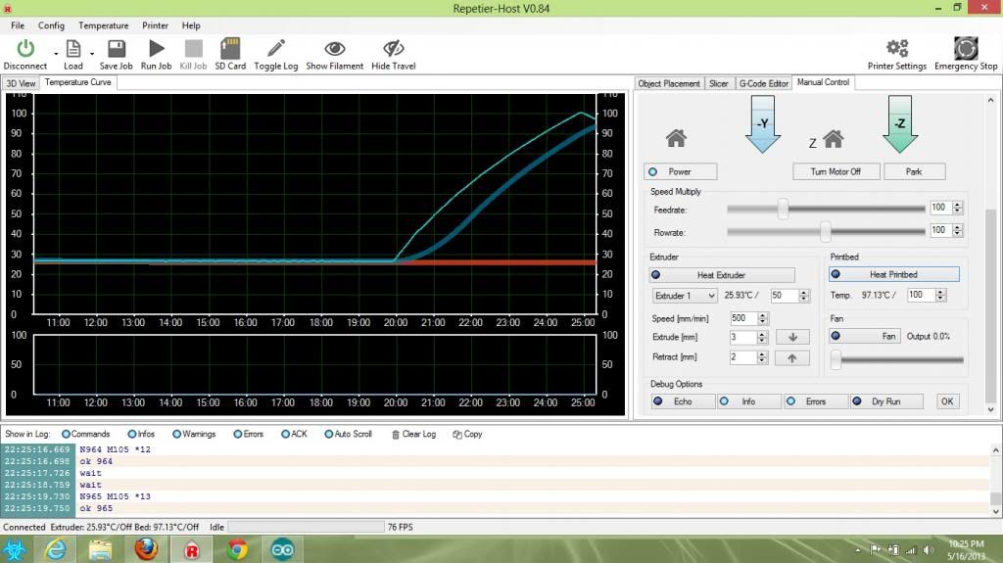Viewport: 1003px width, 563px height.
Task: Adjust Extrude mm stepper
Action: click(x=762, y=337)
